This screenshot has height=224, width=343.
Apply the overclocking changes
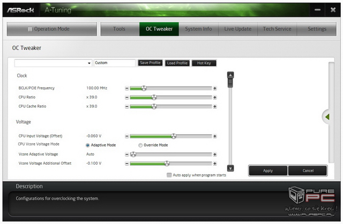point(268,171)
